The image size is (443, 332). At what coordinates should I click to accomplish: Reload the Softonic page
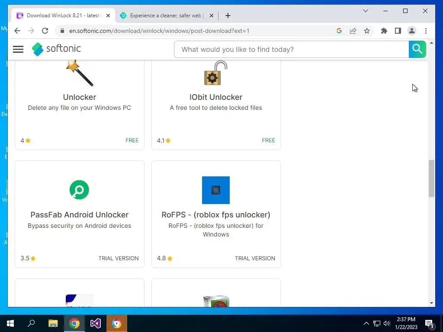(x=45, y=31)
